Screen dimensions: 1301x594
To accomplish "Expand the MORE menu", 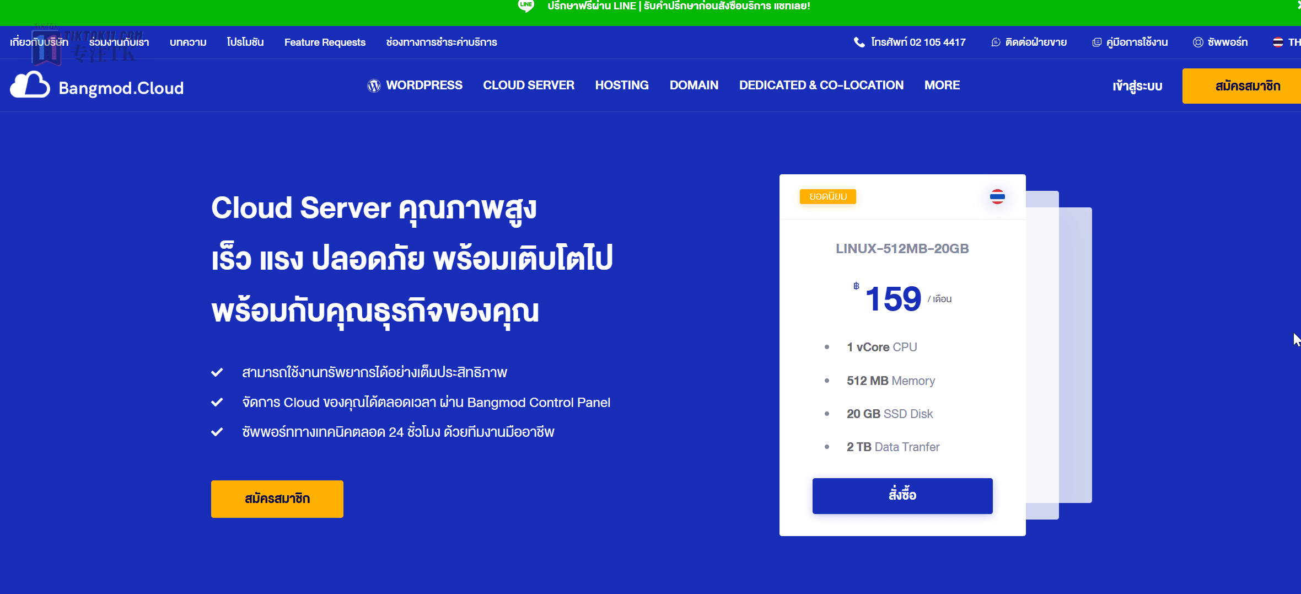I will pyautogui.click(x=942, y=85).
